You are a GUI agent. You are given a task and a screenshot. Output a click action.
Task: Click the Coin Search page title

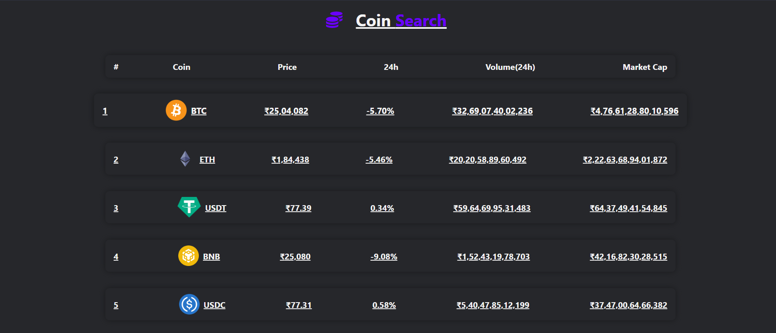(x=401, y=20)
